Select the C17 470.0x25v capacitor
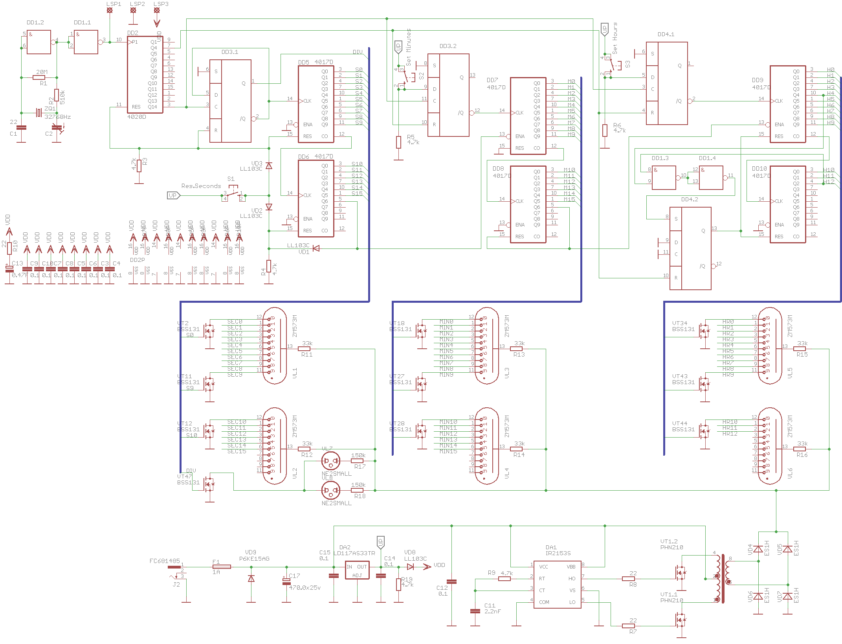Viewport: 842px width, 644px height. tap(286, 581)
